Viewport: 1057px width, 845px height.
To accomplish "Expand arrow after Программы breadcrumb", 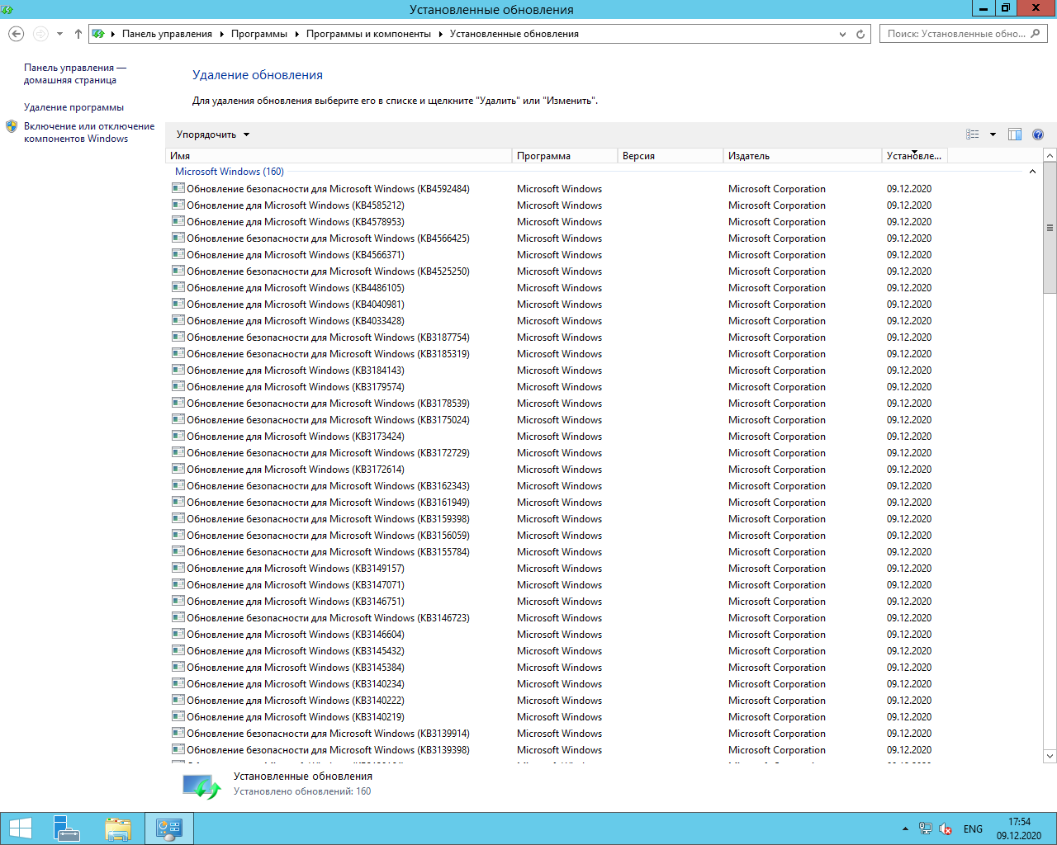I will click(x=296, y=34).
